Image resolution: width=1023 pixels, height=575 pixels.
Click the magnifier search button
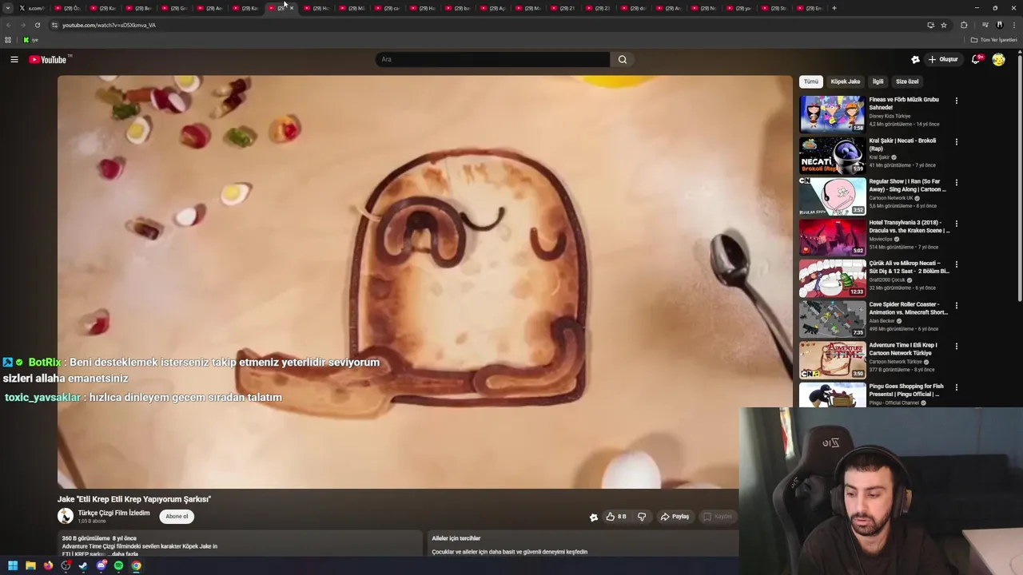coord(623,59)
